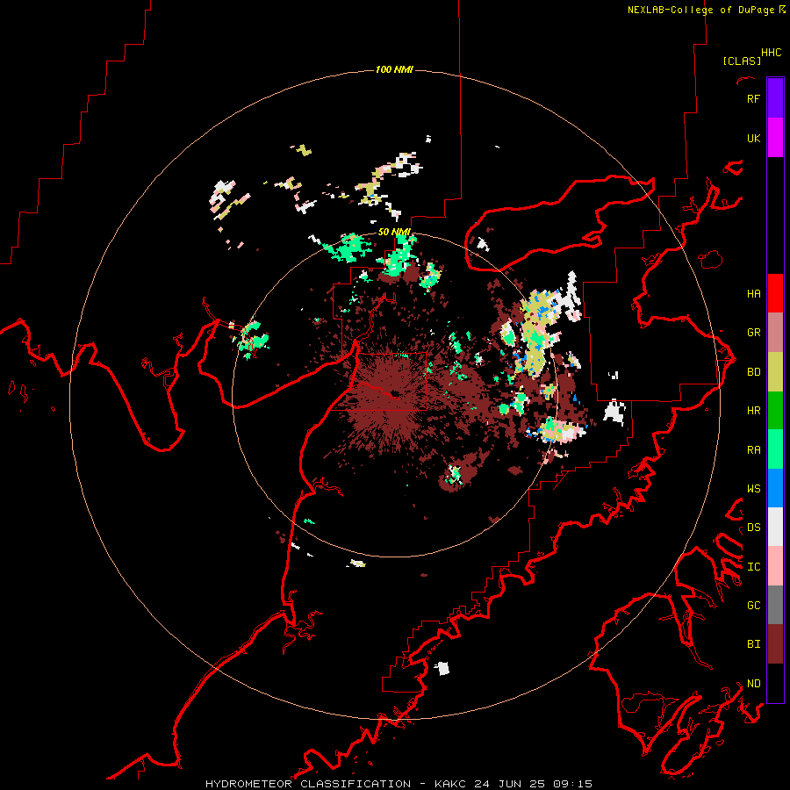This screenshot has width=790, height=790.
Task: Click the GC legend label
Action: pyautogui.click(x=753, y=606)
